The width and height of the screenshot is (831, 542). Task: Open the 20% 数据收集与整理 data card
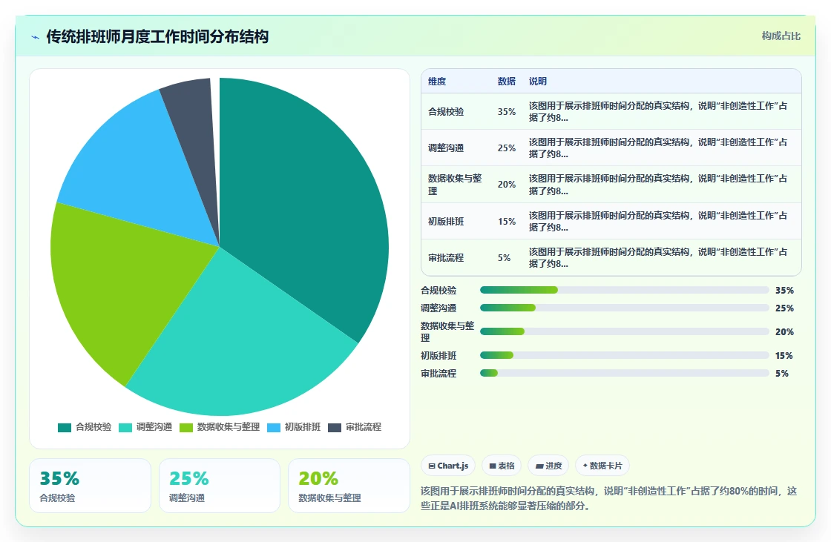click(x=349, y=486)
